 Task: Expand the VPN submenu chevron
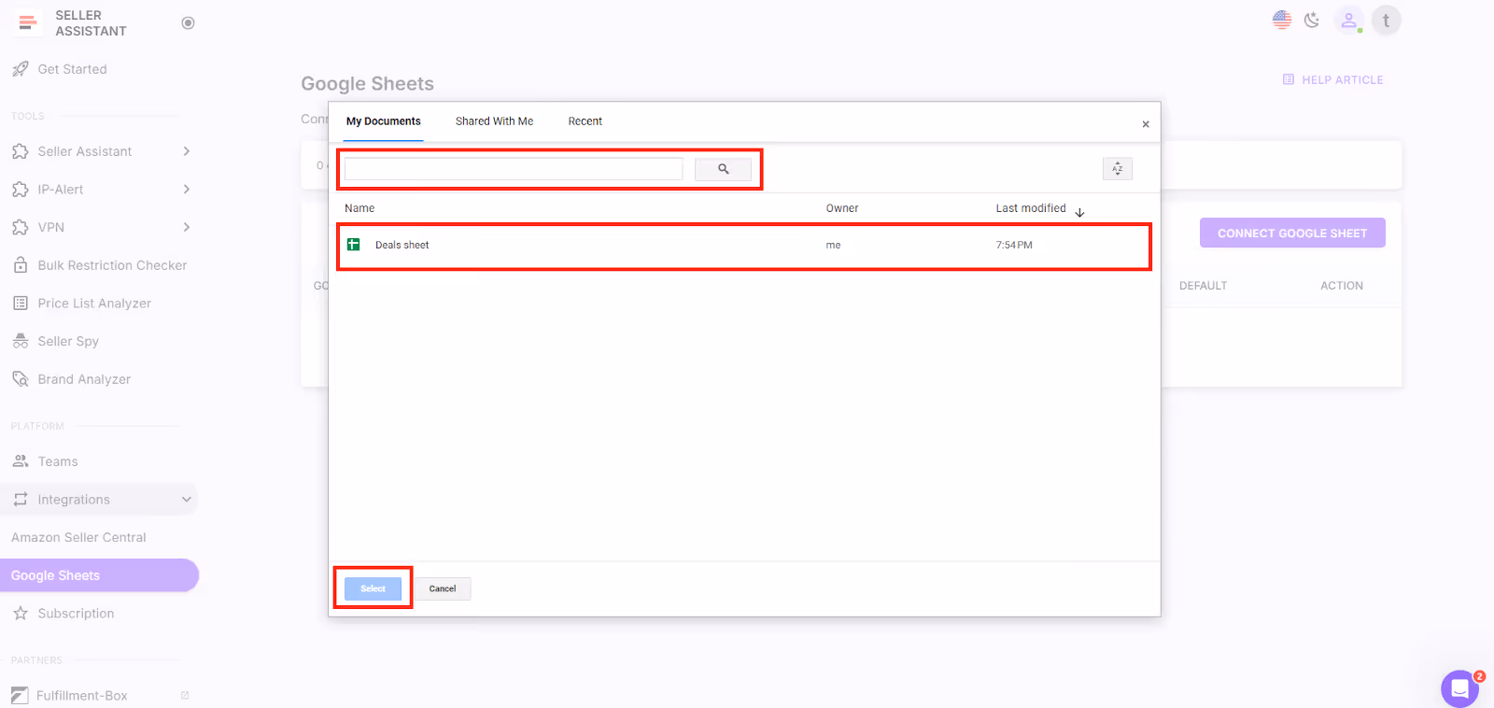pyautogui.click(x=187, y=227)
